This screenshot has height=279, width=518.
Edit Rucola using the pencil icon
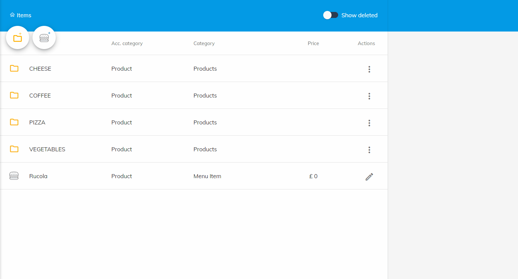(x=369, y=176)
